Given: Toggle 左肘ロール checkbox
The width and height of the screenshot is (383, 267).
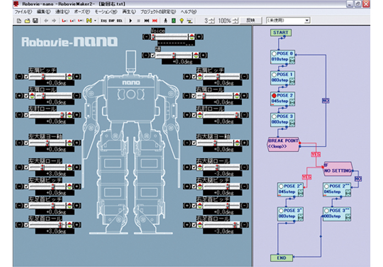Looking at the screenshot, I should tap(26, 115).
